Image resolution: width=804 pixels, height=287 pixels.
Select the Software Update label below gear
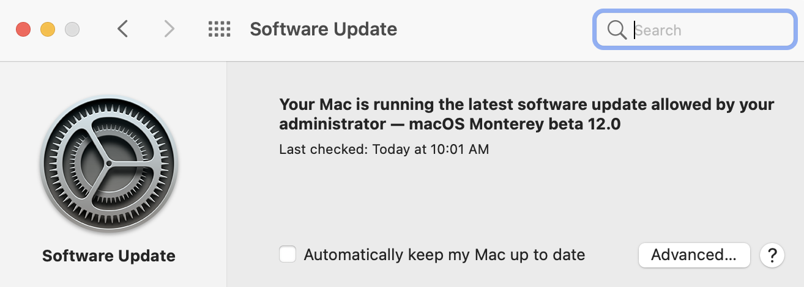tap(109, 256)
